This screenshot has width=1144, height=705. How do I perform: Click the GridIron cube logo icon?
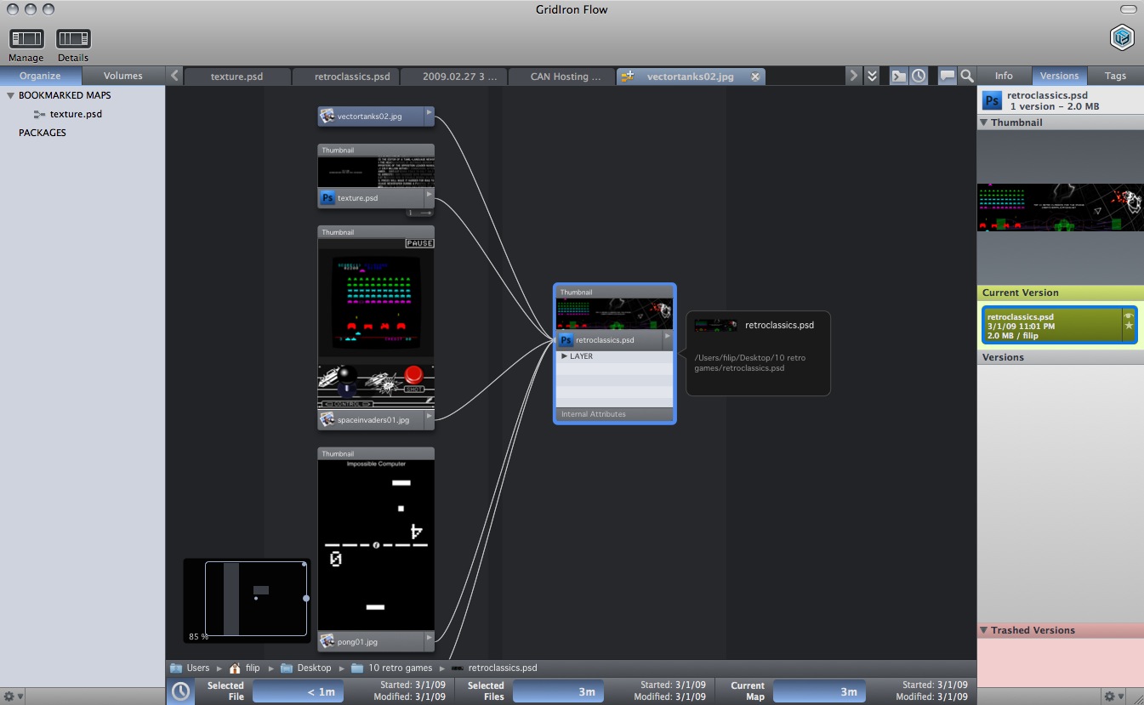pyautogui.click(x=1122, y=37)
